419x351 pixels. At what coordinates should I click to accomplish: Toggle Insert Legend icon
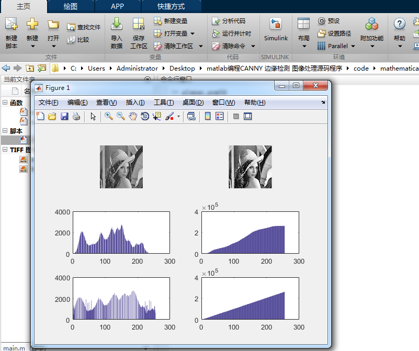(x=219, y=116)
